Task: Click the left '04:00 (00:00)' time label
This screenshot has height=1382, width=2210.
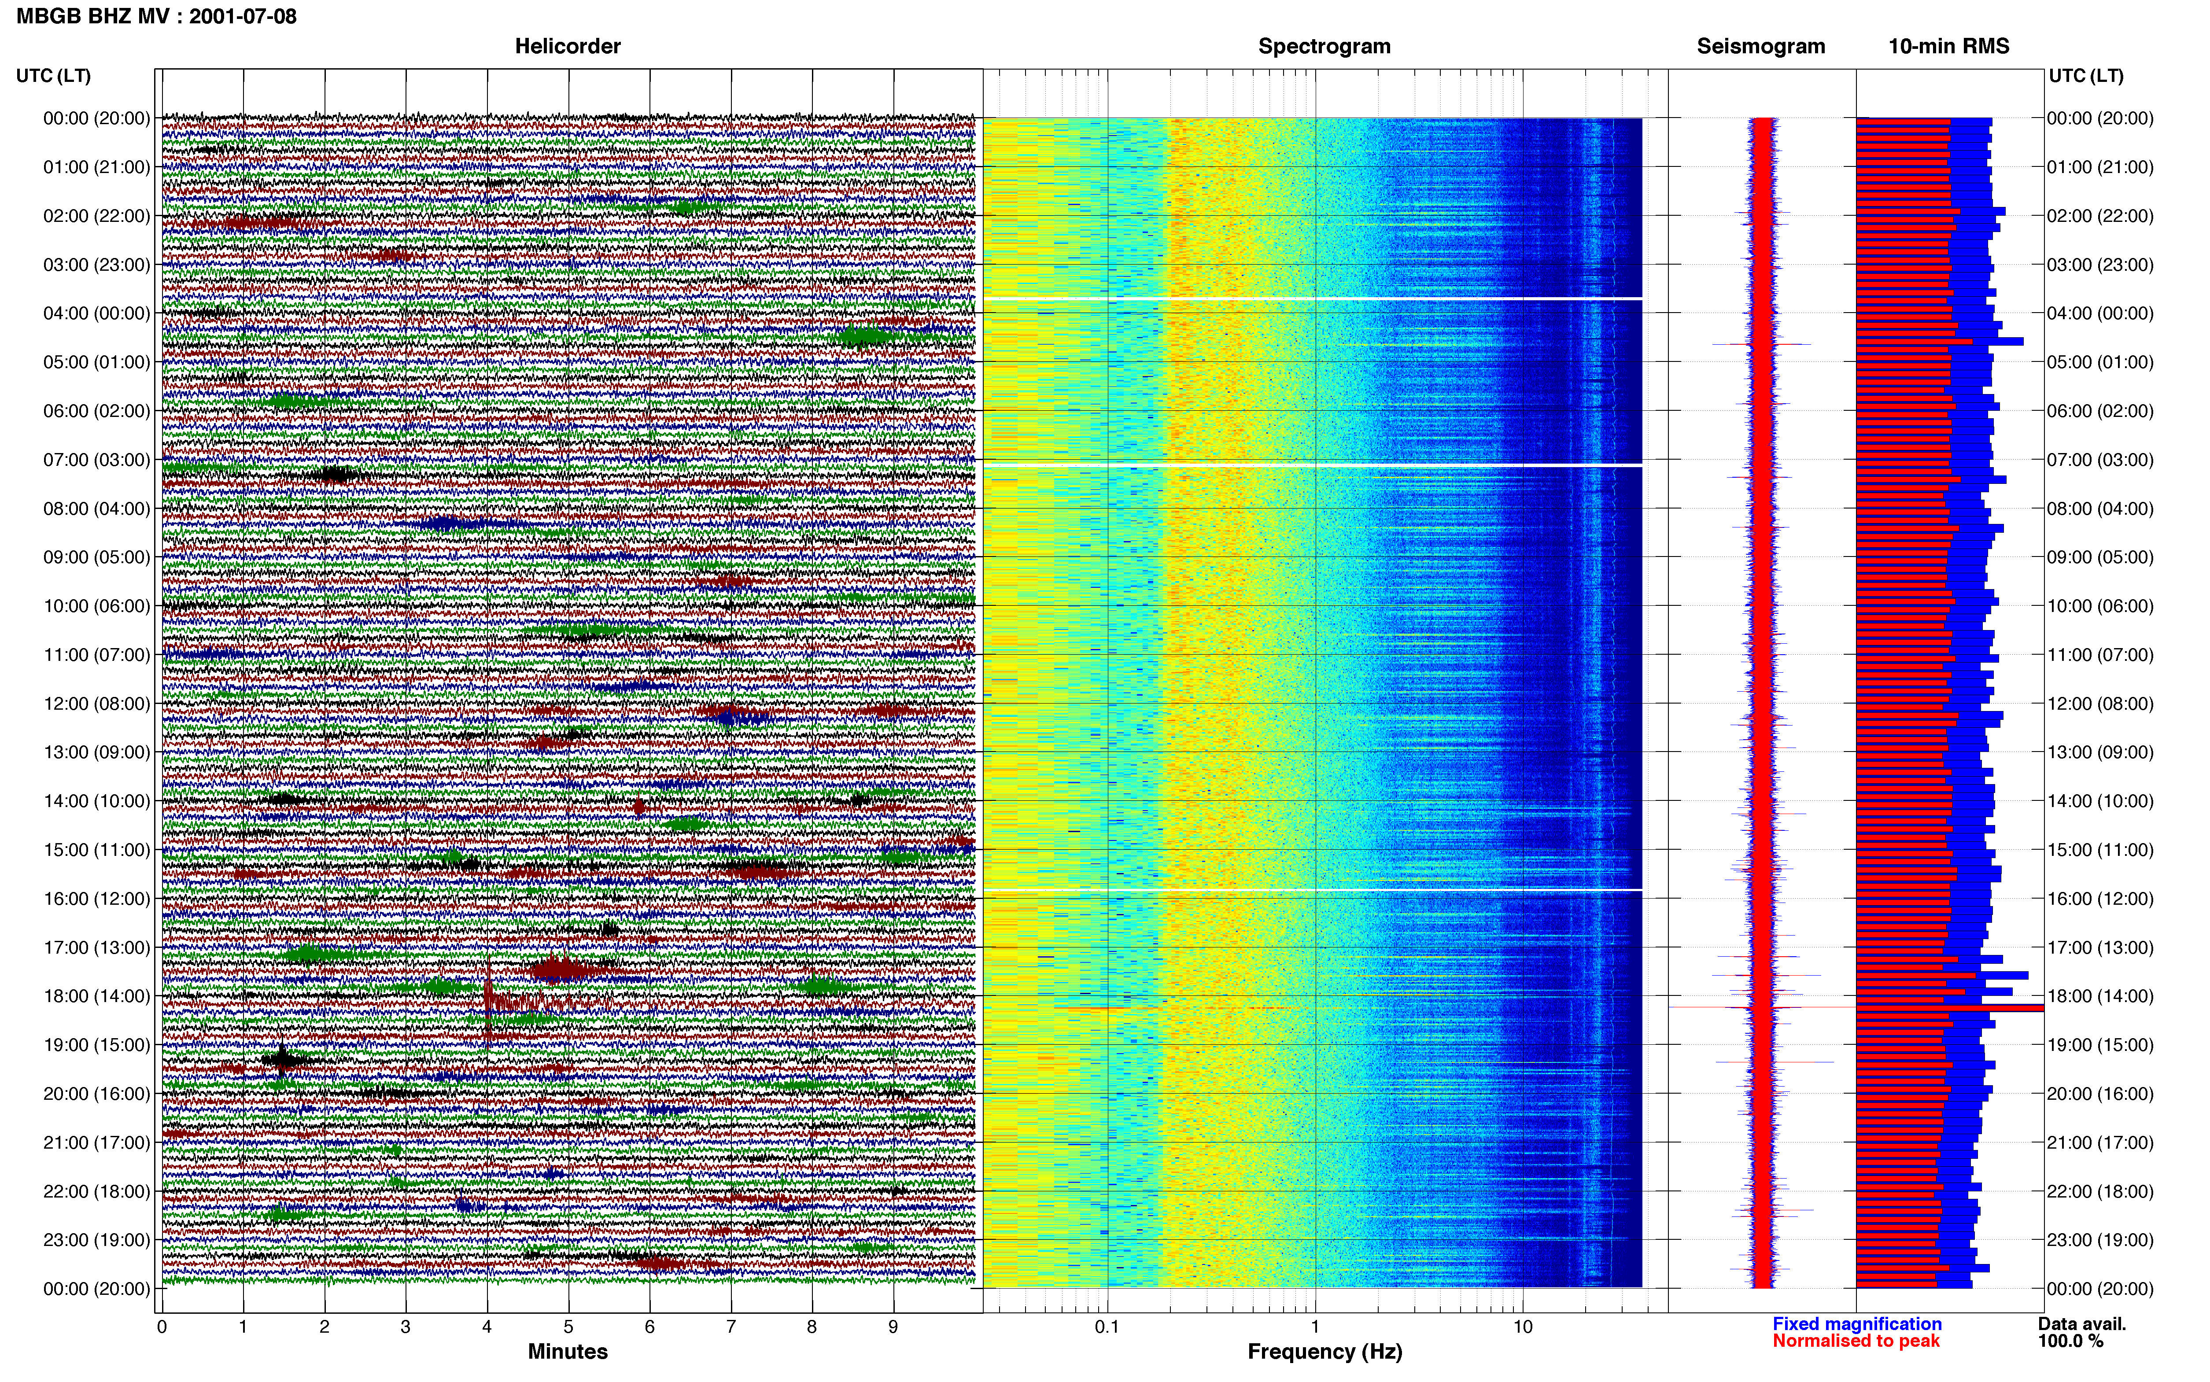Action: [97, 313]
